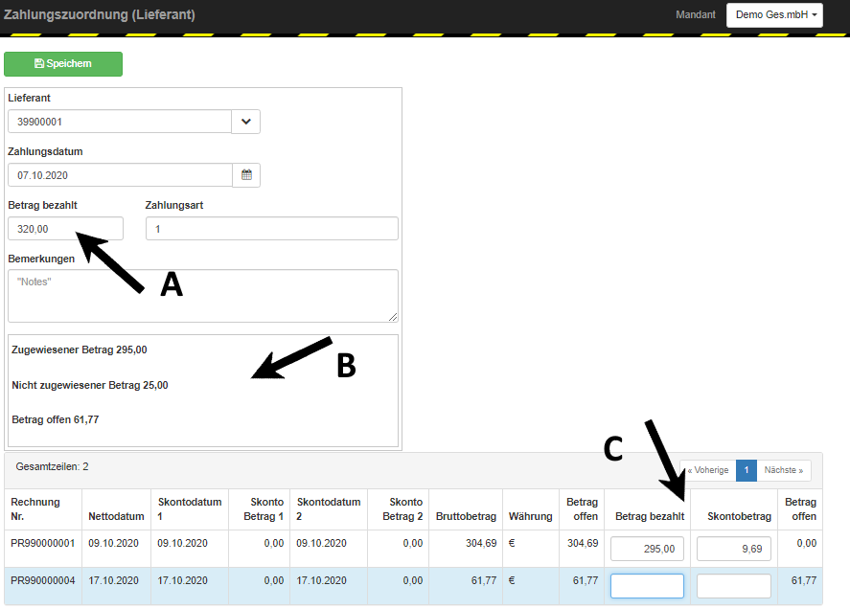Click Nicht zugewiesener Betrag 25,00 text
This screenshot has width=850, height=609.
90,385
